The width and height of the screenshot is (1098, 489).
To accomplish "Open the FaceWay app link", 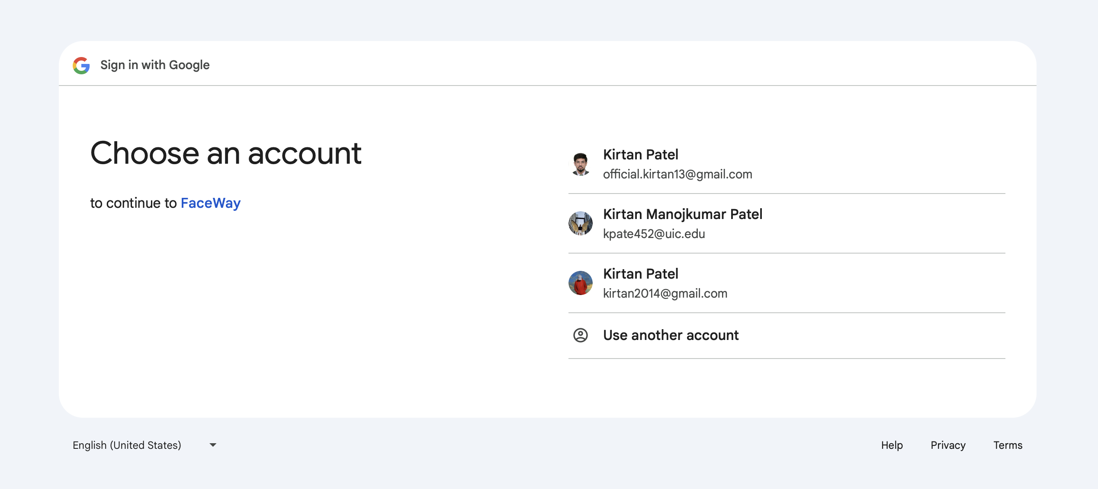I will (210, 203).
